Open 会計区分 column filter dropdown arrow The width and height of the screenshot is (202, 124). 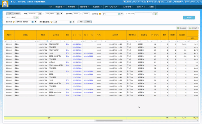[x=62, y=41]
